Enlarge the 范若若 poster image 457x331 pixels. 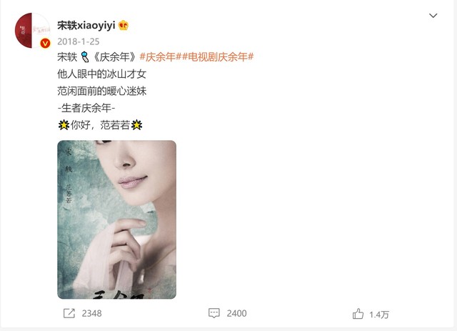[116, 219]
